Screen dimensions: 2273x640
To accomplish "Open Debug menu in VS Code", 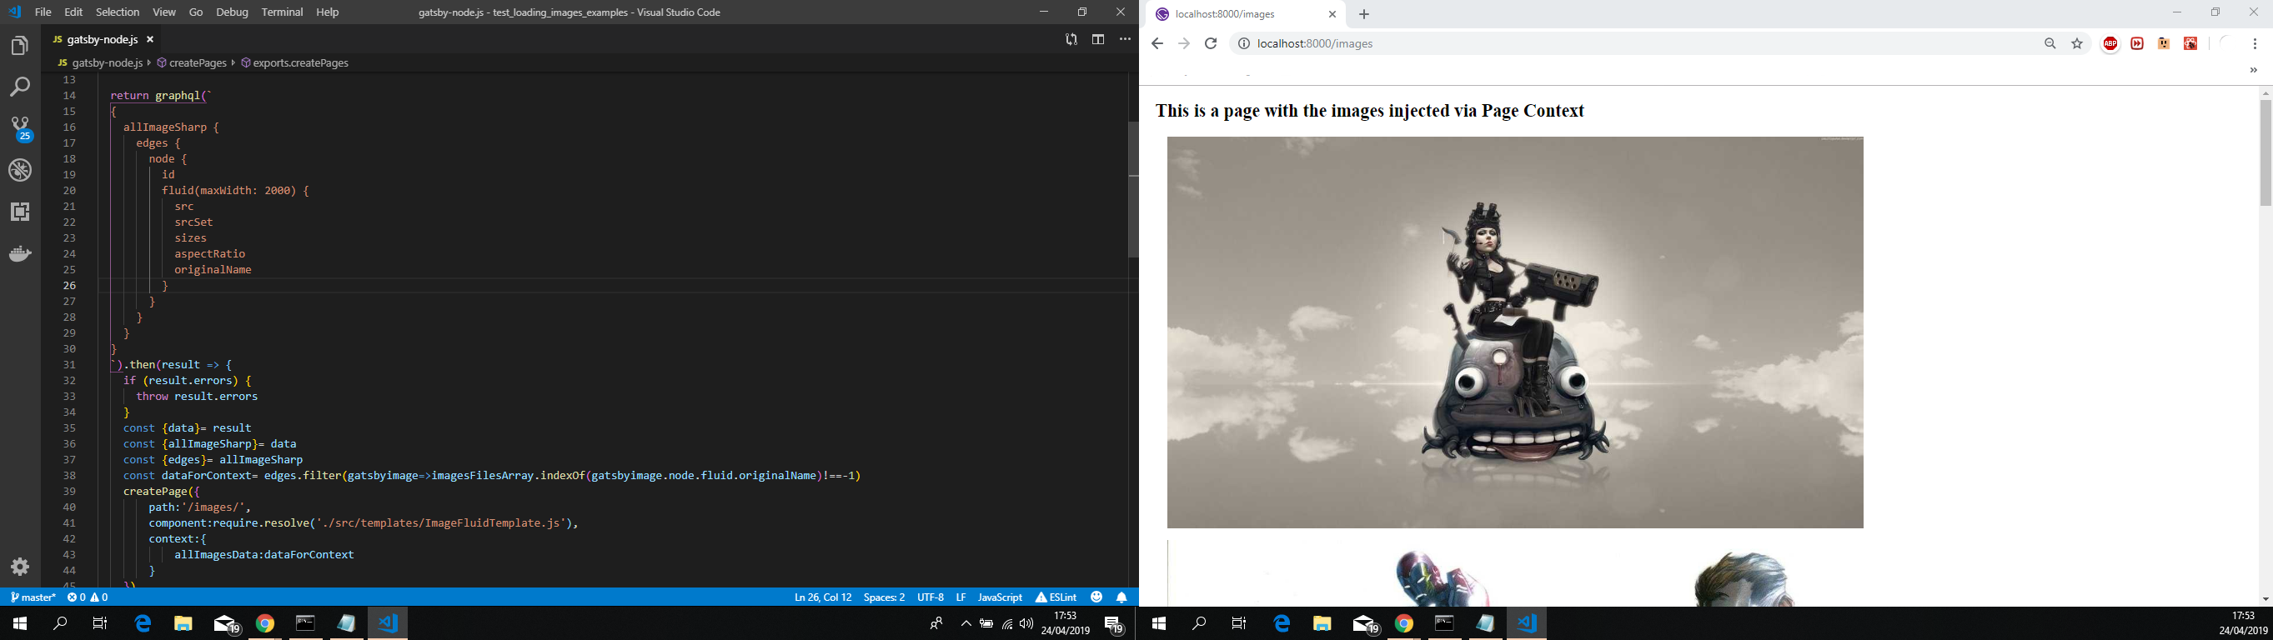I will coord(232,12).
